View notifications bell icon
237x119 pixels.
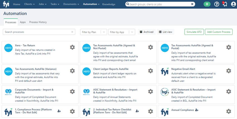click(x=225, y=4)
